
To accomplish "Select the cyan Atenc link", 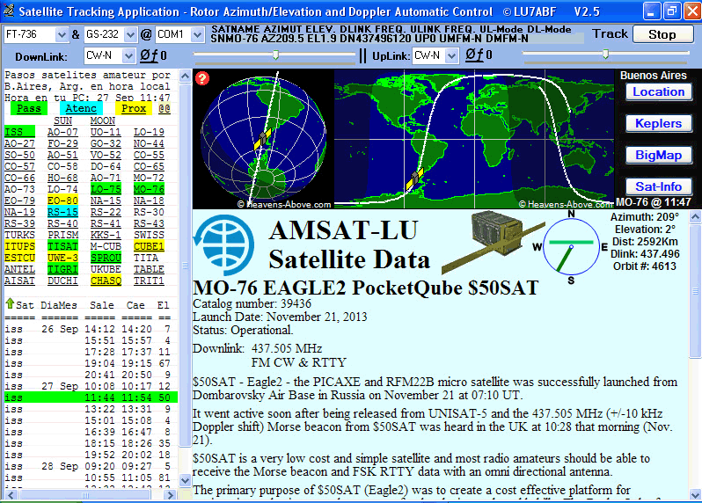I will 81,109.
